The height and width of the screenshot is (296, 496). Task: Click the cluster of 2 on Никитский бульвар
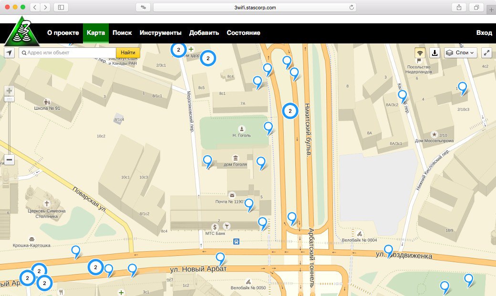click(290, 111)
